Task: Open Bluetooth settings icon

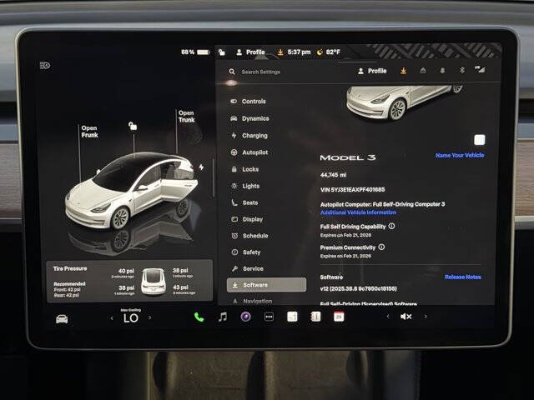Action: tap(461, 70)
